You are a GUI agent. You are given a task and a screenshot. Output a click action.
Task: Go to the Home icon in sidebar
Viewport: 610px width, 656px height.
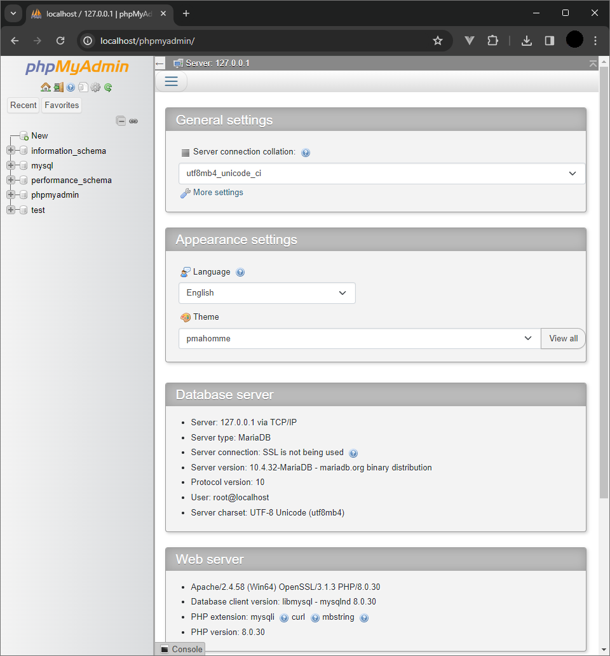pyautogui.click(x=46, y=87)
